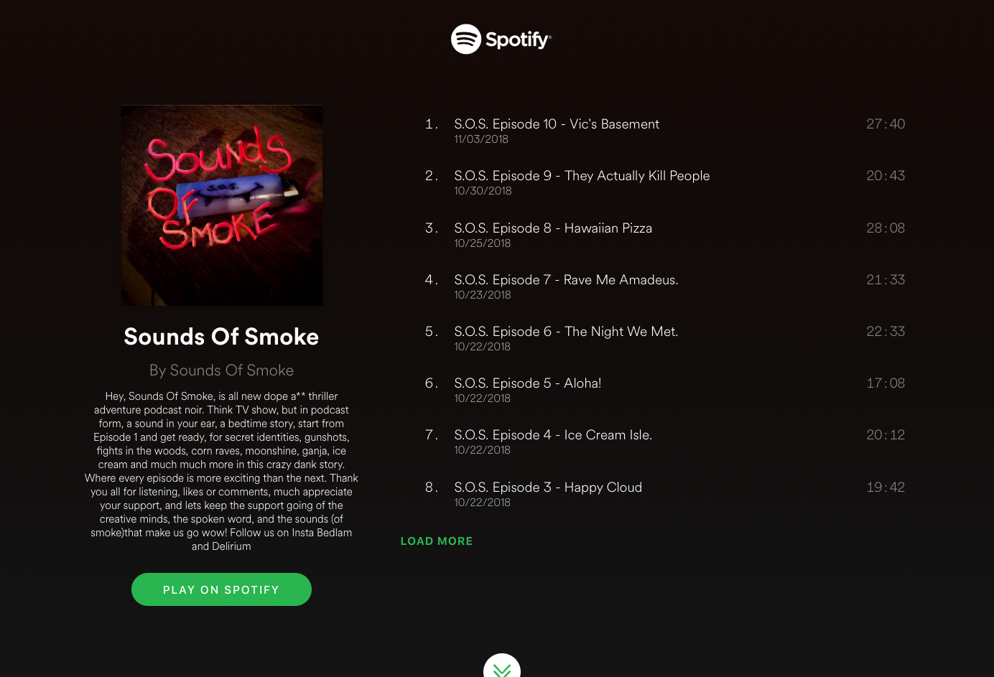Click the Play on Spotify button
The height and width of the screenshot is (677, 994).
coord(221,589)
